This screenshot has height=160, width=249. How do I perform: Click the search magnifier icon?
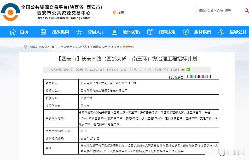[246, 11]
